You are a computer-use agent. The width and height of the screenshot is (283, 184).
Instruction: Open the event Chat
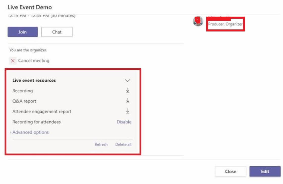57,32
